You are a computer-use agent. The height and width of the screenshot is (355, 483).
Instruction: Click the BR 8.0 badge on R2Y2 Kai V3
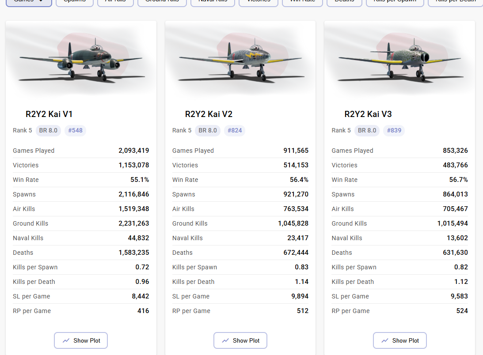[367, 130]
